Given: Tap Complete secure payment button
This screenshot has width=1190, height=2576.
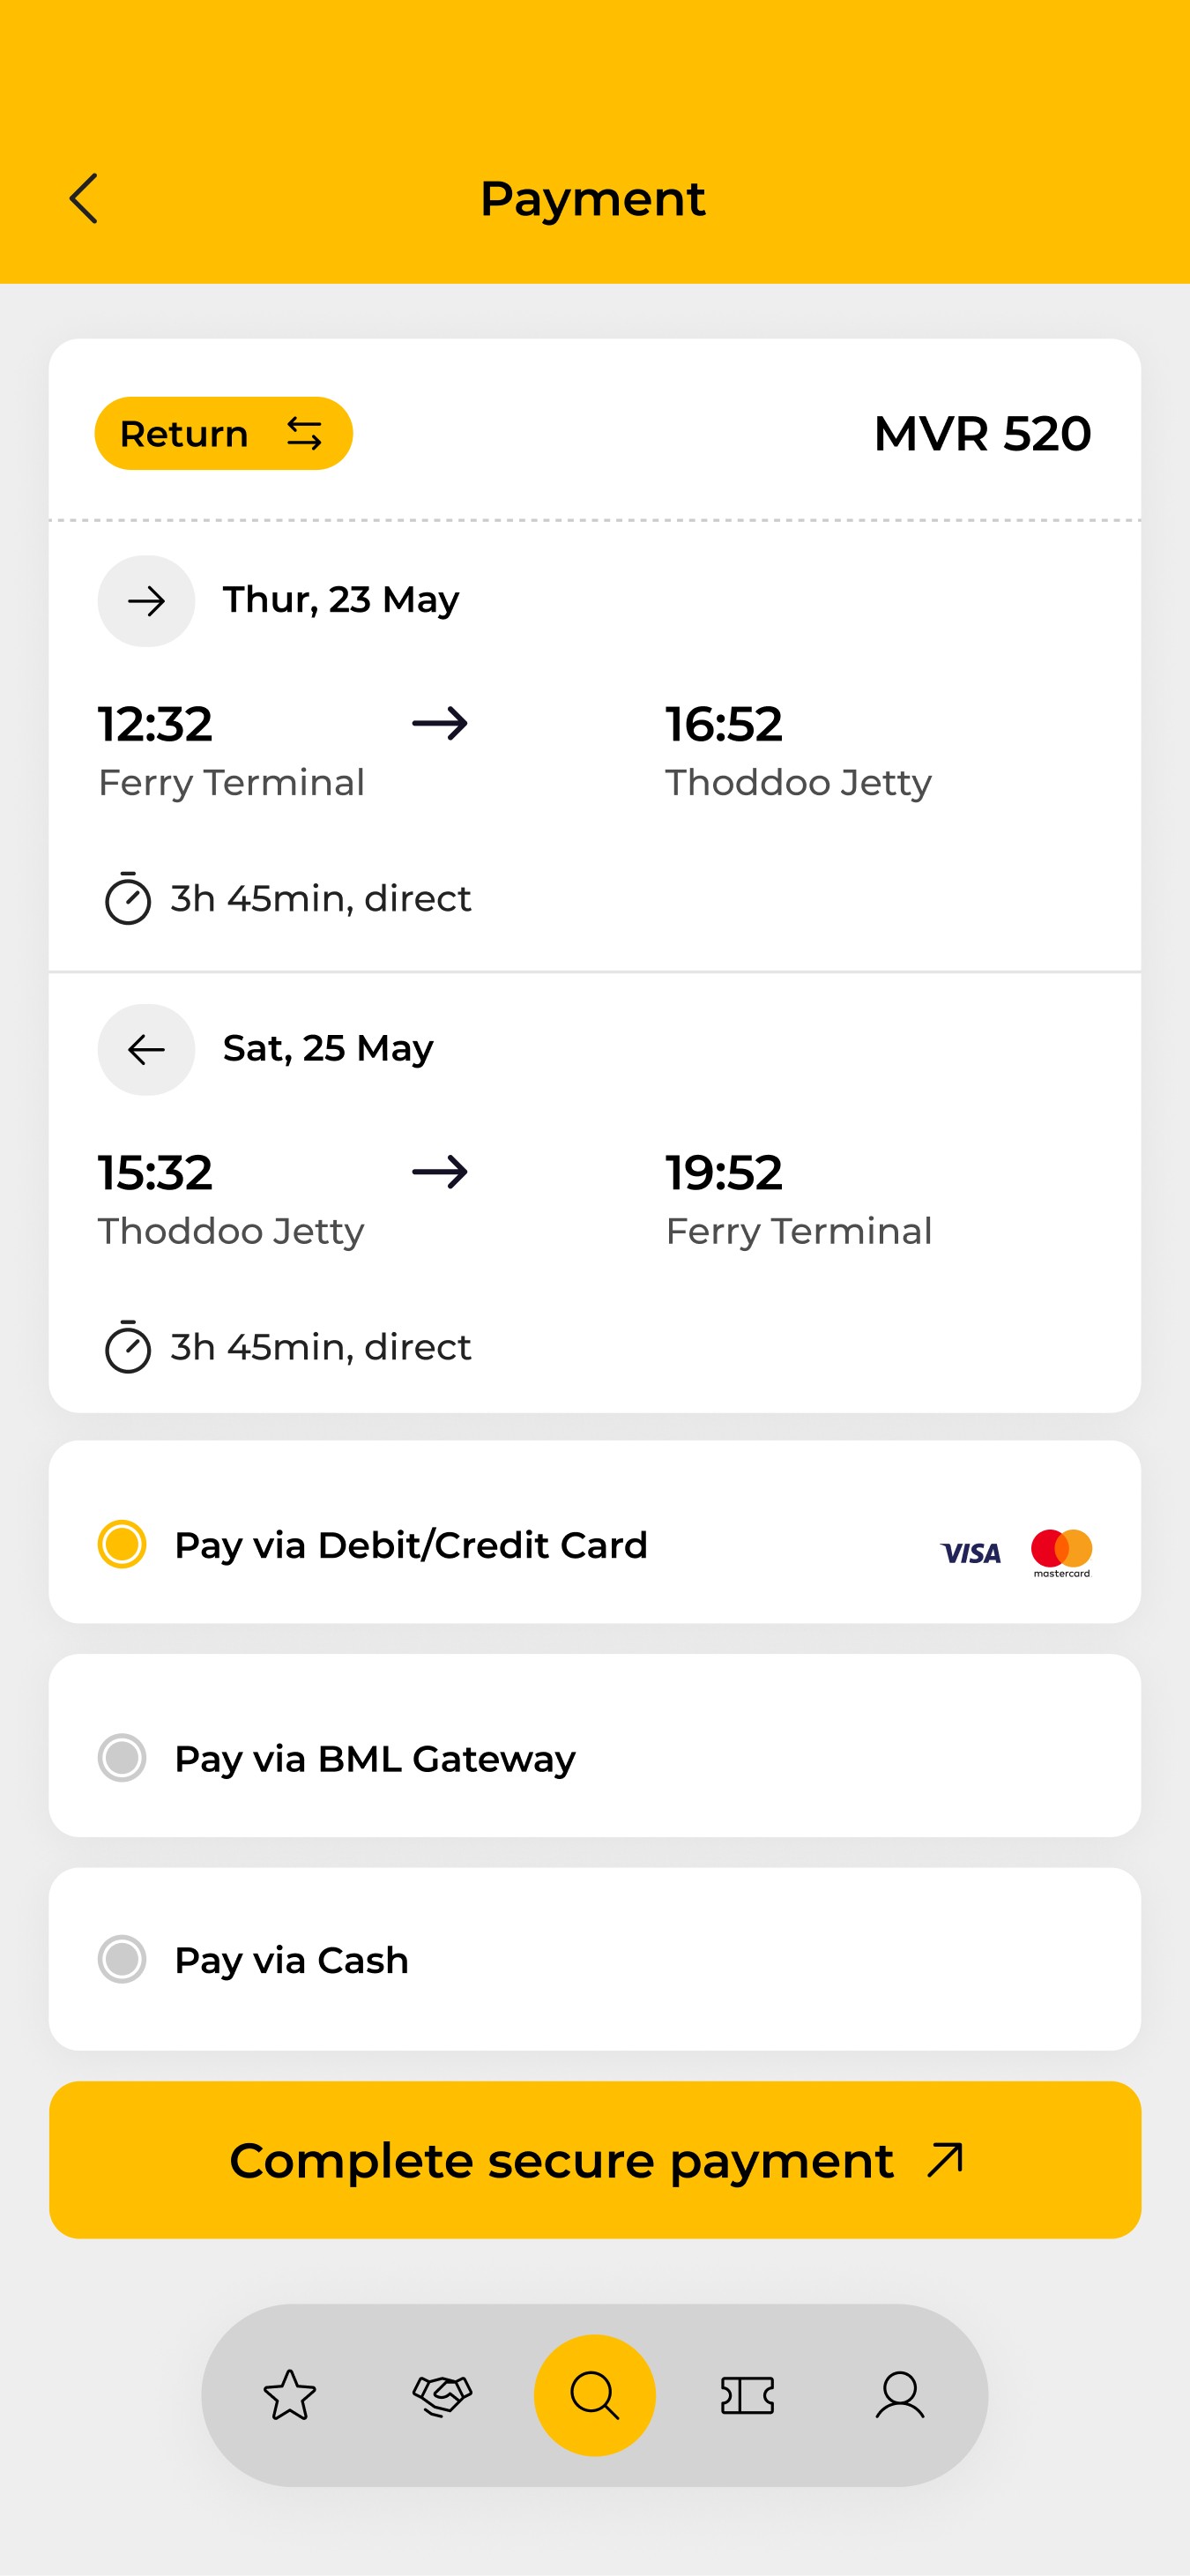Looking at the screenshot, I should click(595, 2159).
